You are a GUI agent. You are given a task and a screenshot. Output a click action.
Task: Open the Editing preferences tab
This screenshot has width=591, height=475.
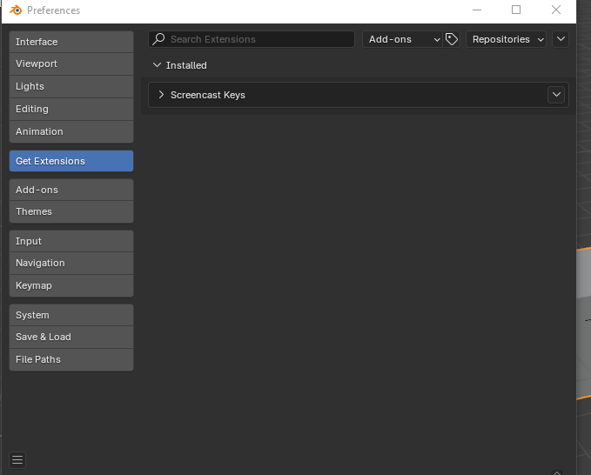pyautogui.click(x=71, y=110)
